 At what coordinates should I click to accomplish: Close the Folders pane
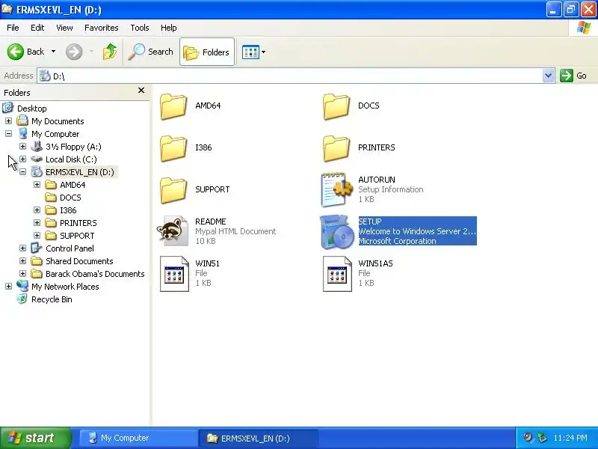[141, 90]
